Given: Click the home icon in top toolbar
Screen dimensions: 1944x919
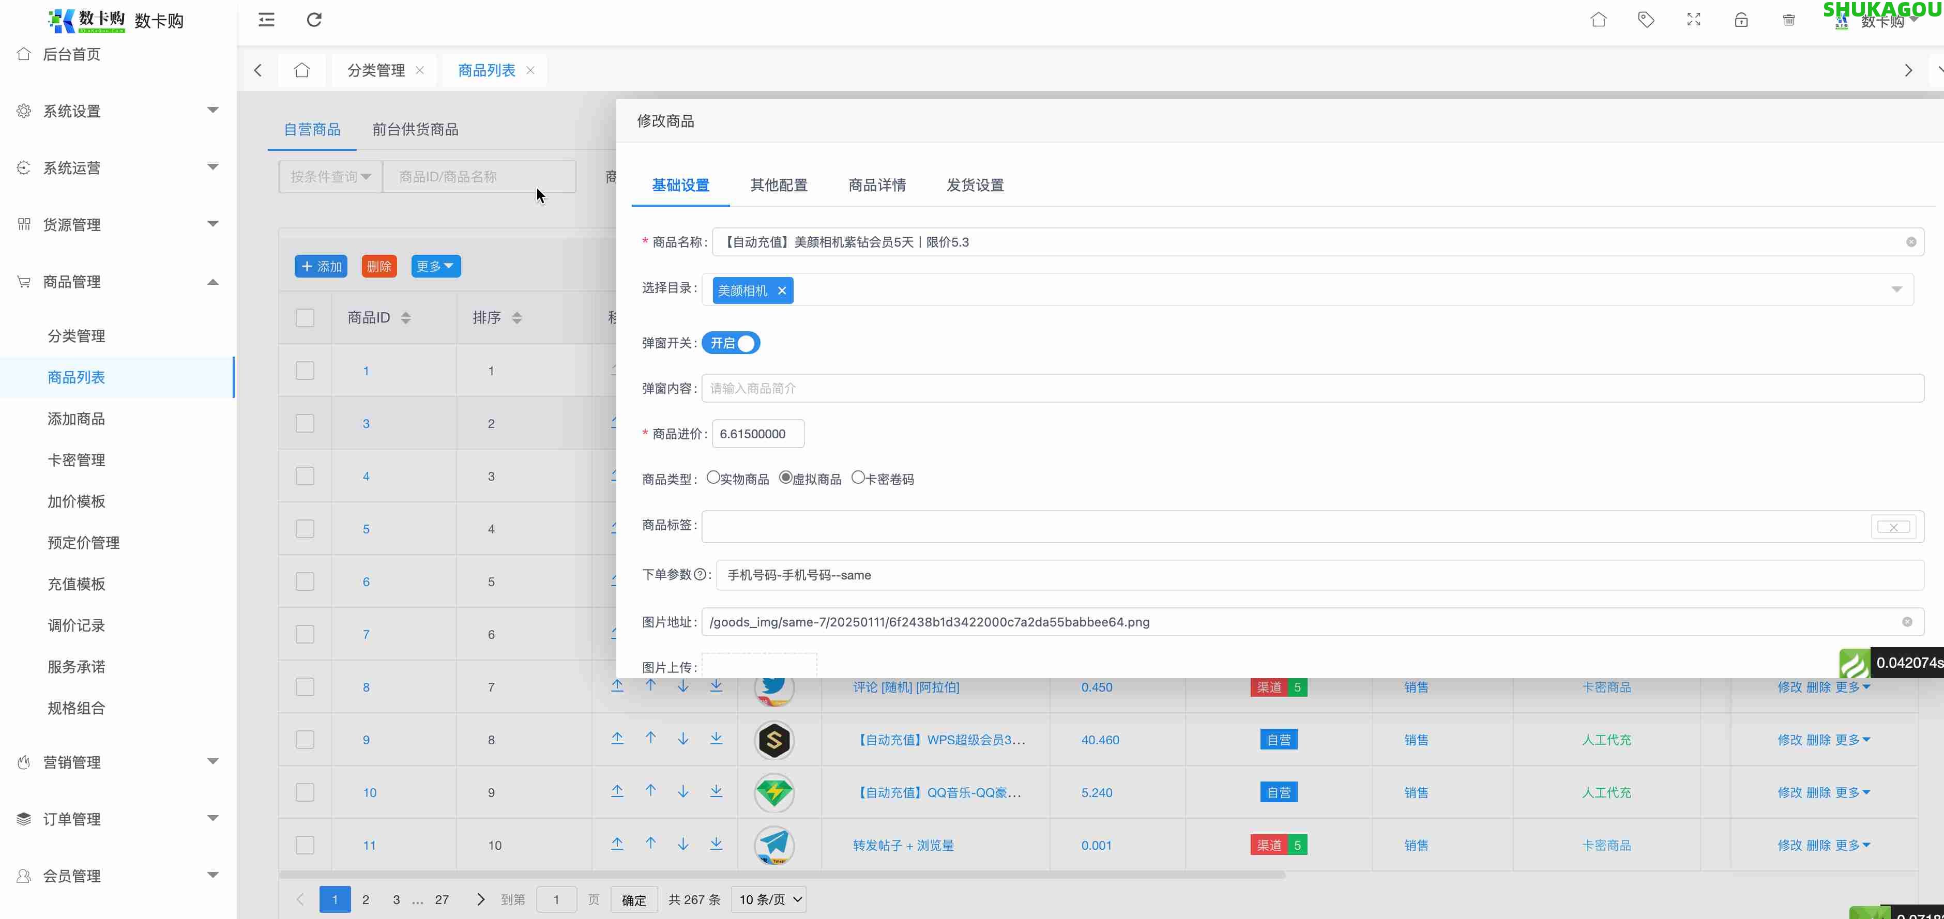Looking at the screenshot, I should (1598, 20).
